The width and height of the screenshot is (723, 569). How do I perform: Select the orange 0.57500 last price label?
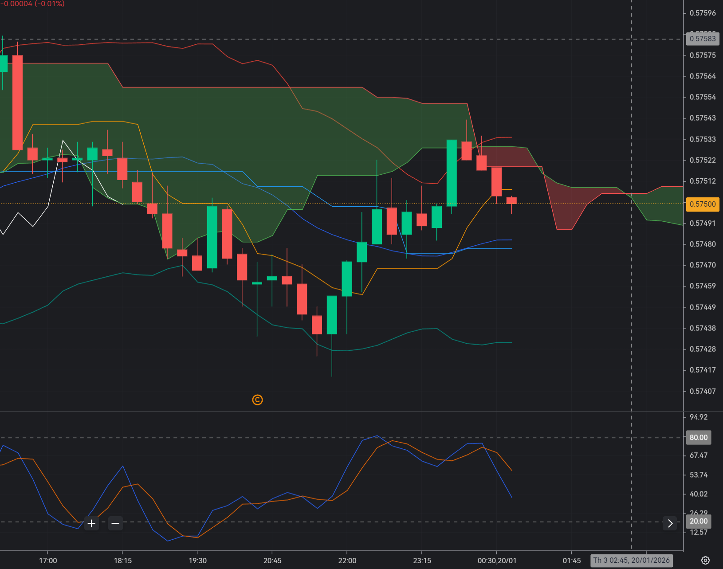coord(703,204)
